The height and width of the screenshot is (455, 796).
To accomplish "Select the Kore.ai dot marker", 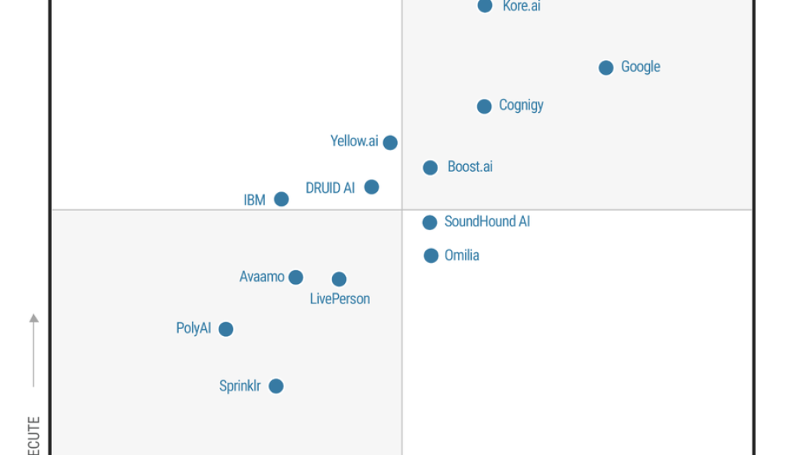I will (485, 6).
